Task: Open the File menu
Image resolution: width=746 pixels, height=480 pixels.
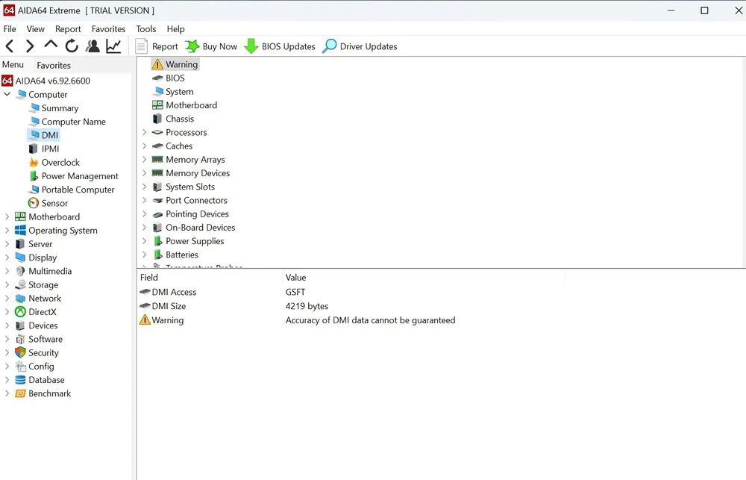Action: pos(10,29)
